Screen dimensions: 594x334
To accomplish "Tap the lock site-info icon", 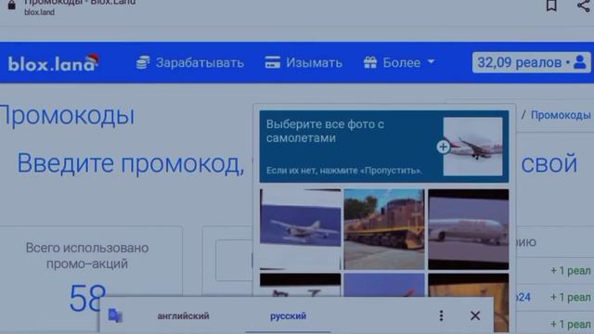I will coord(12,5).
